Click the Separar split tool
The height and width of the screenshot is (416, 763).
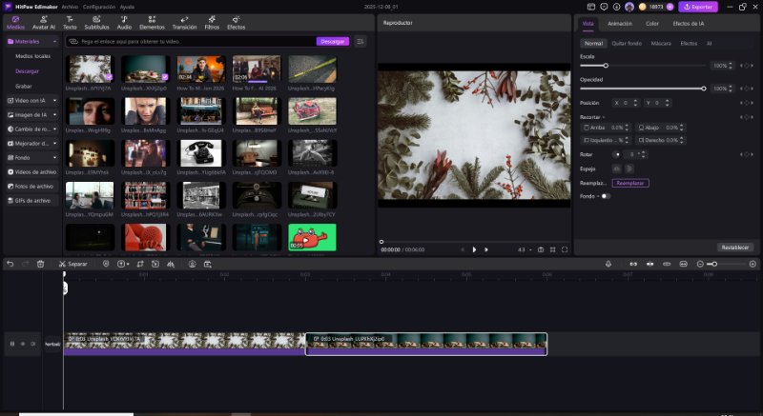72,264
